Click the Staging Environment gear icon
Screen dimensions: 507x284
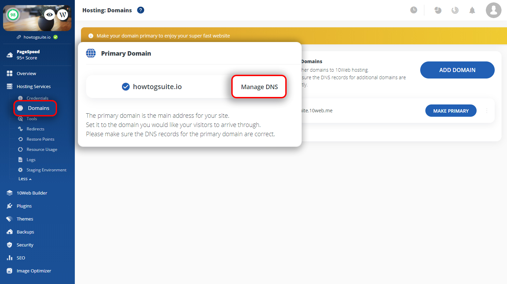click(20, 170)
